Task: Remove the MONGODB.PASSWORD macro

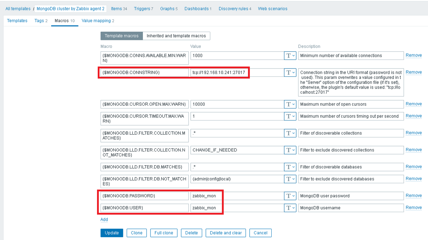Action: (x=414, y=196)
